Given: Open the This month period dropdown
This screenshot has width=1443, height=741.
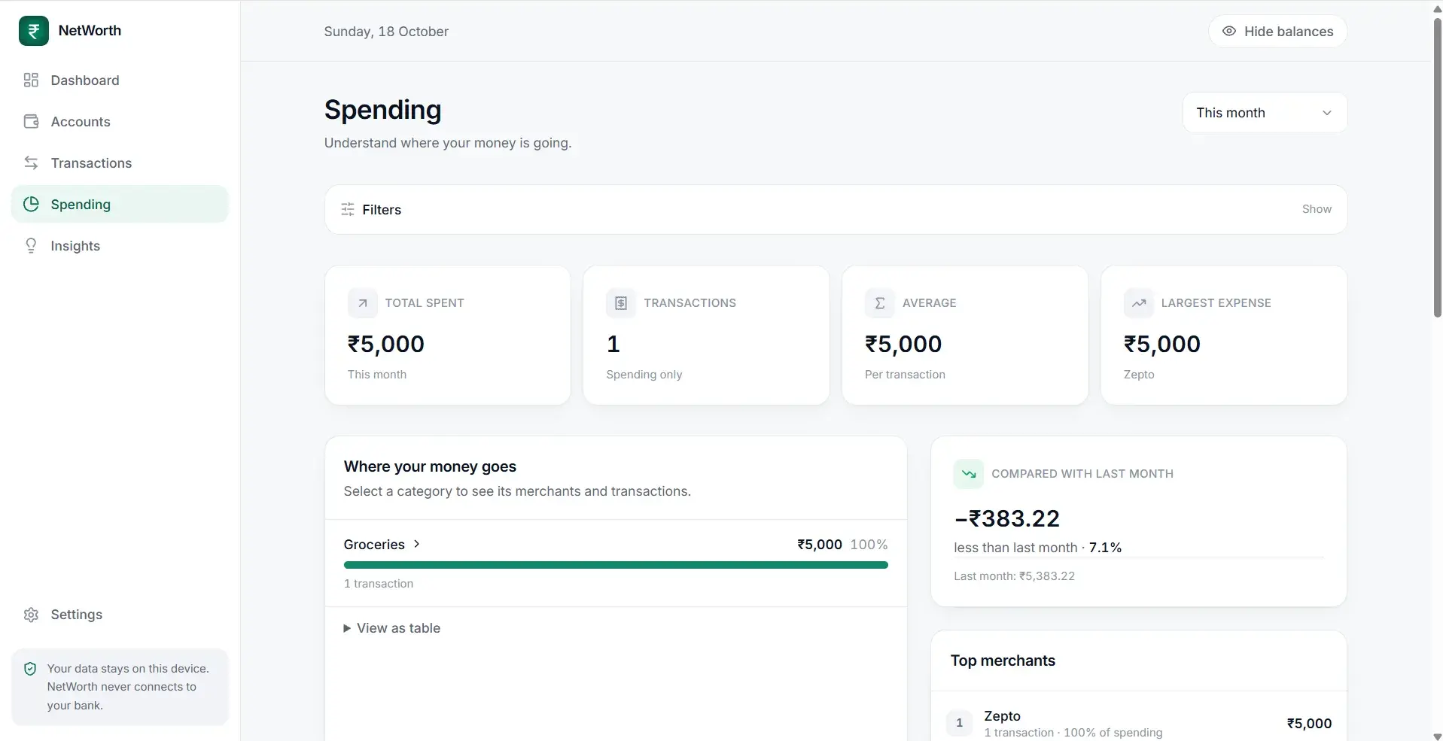Looking at the screenshot, I should point(1265,113).
